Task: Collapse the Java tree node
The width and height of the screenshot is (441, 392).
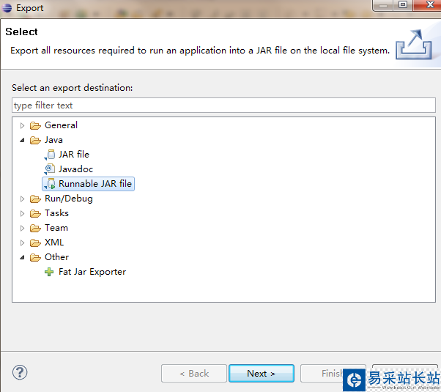Action: [22, 140]
